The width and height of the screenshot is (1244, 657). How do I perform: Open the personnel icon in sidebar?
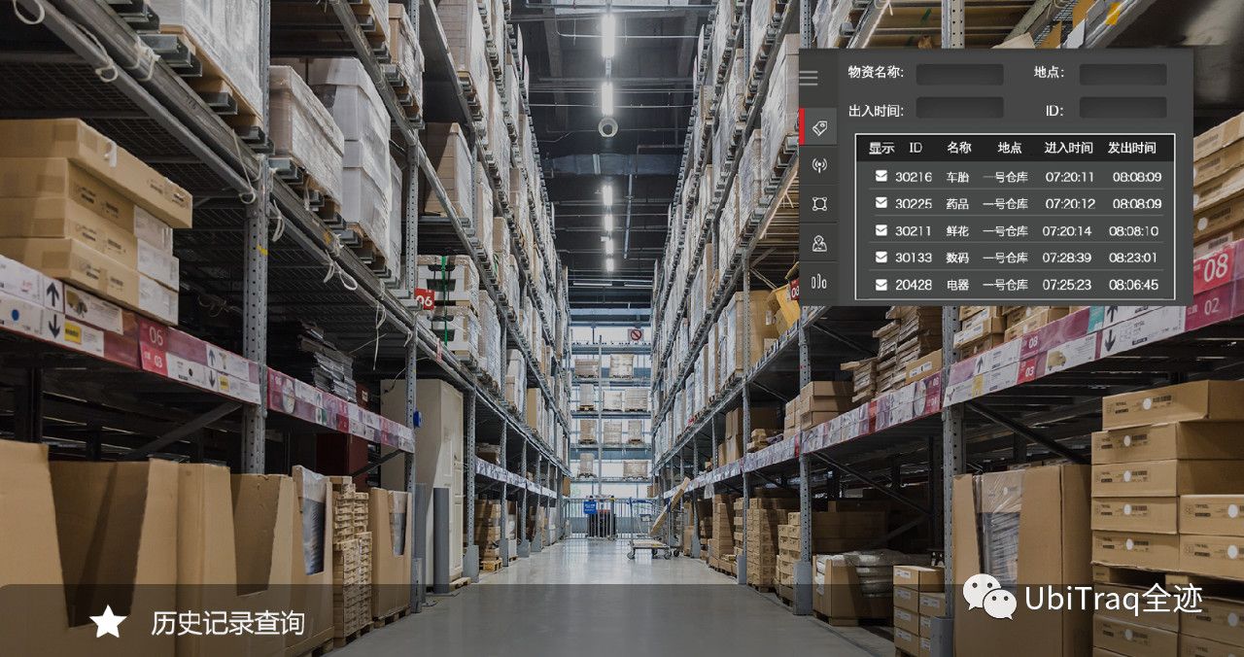pos(819,243)
